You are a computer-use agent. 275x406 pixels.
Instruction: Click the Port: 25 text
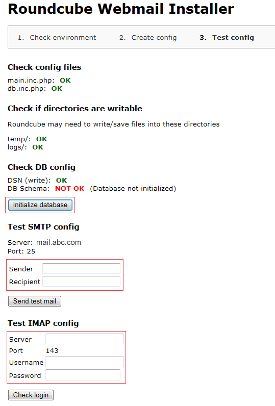21,251
